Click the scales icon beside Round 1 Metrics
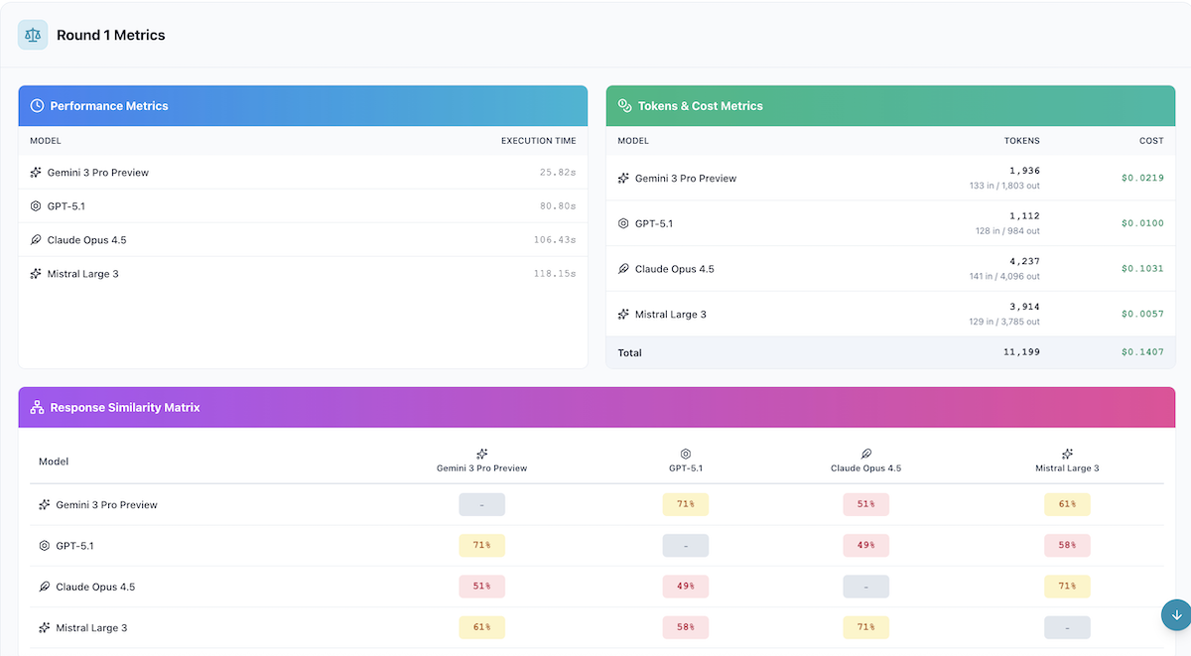Screen dimensions: 1191x656 click(33, 35)
